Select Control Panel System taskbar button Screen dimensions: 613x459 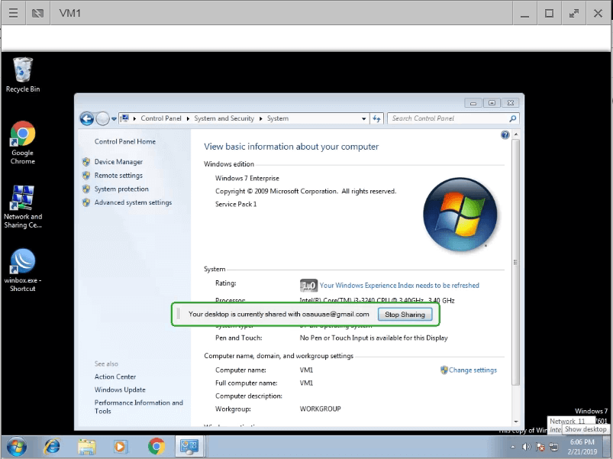coord(189,446)
